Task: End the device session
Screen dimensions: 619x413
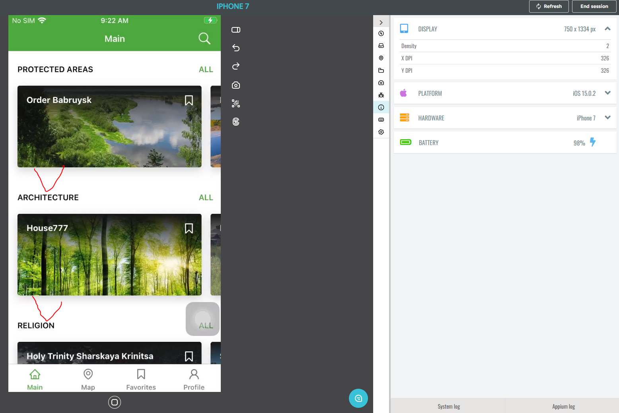Action: pyautogui.click(x=594, y=6)
